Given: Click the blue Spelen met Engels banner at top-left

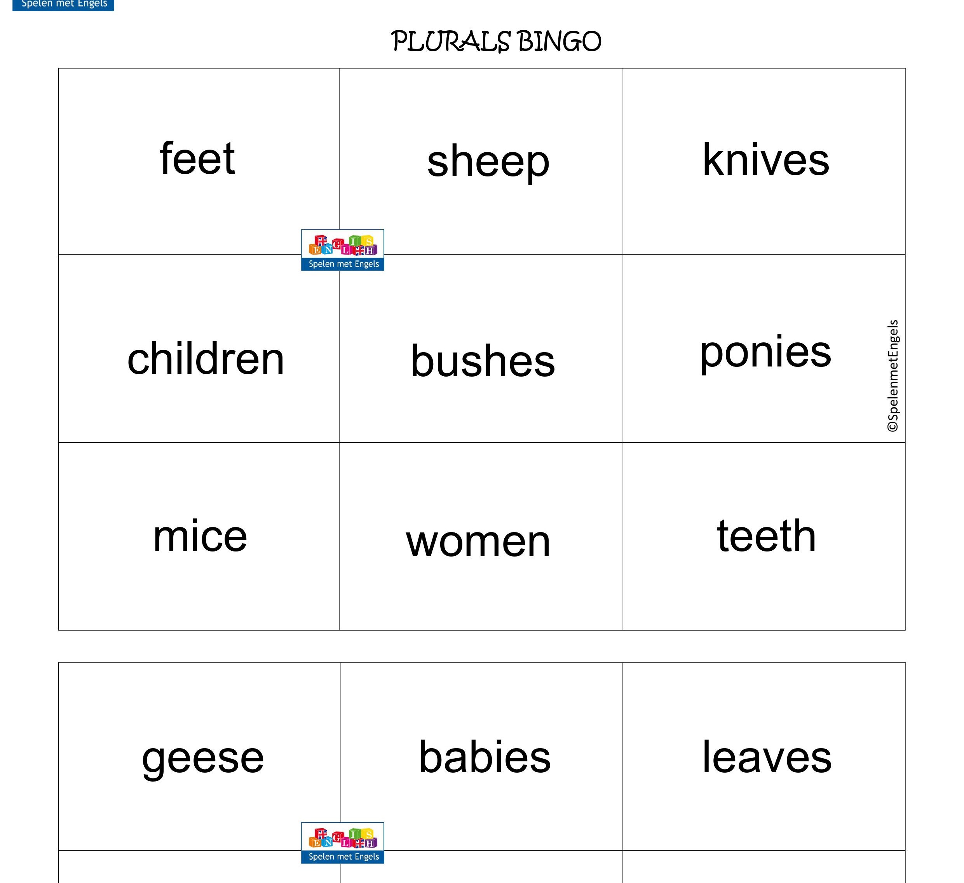Looking at the screenshot, I should click(x=63, y=4).
